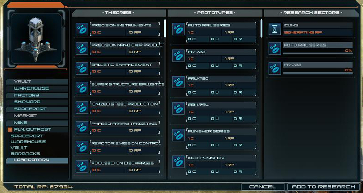
Task: Collapse the Pln. Outpost tree node
Action: (10, 130)
